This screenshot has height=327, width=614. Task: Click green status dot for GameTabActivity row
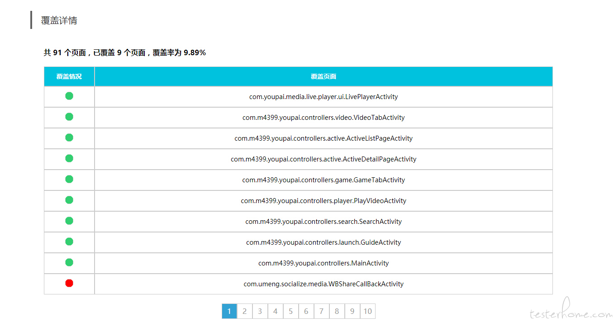pyautogui.click(x=69, y=179)
